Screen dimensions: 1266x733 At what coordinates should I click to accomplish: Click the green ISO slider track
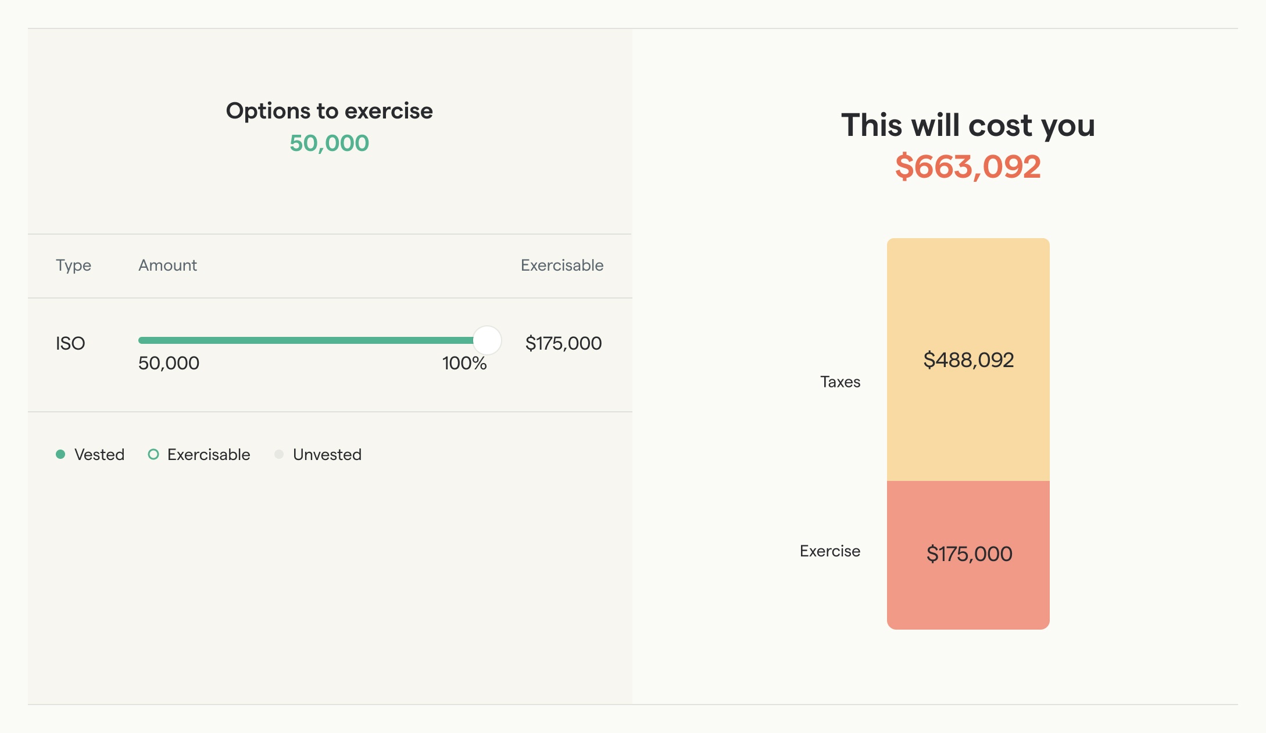[305, 340]
